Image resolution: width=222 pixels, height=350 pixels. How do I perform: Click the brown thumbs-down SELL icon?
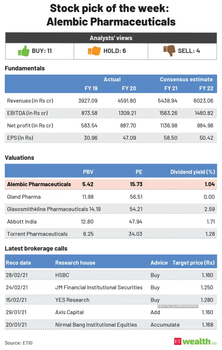(169, 50)
